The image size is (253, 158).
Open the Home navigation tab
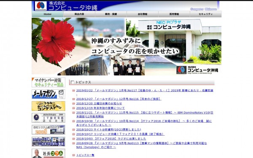[x=47, y=14]
